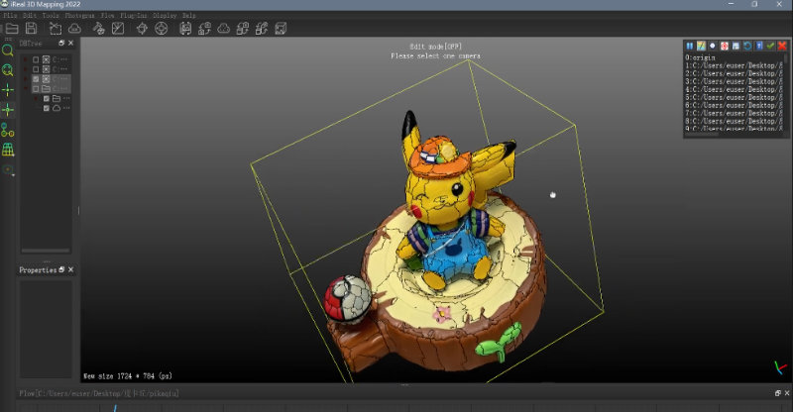Click the pause icon in camera panel
This screenshot has height=412, width=793.
tap(689, 46)
